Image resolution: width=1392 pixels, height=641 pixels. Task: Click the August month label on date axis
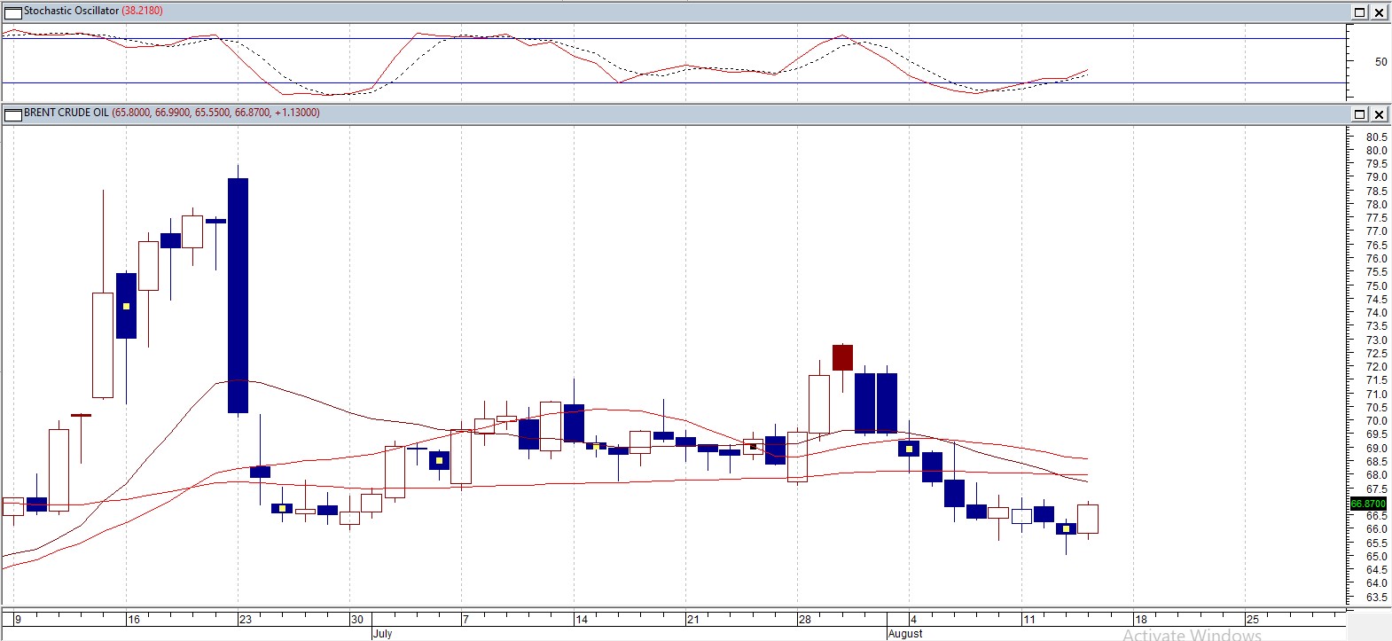[905, 633]
